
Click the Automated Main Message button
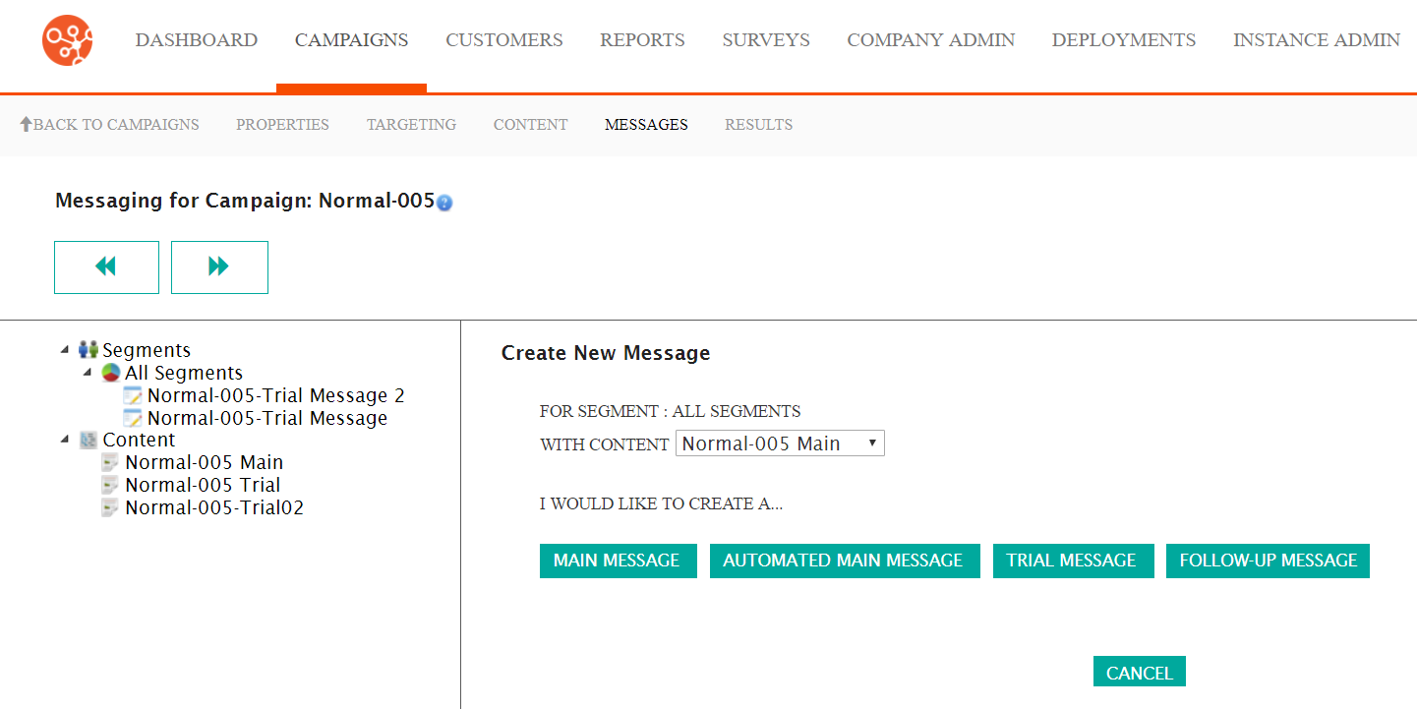tap(844, 561)
